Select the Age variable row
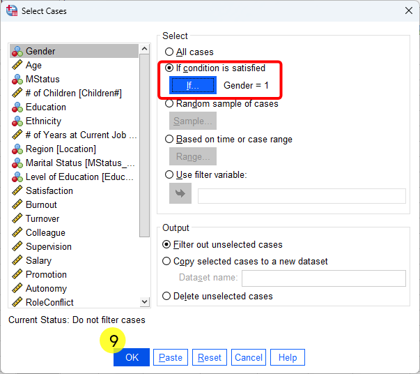Screen dimensions: 420x374 click(74, 65)
